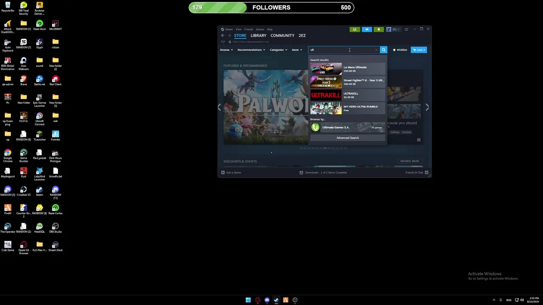The image size is (543, 305).
Task: Click the Steam forward arrow
Action: tap(230, 36)
